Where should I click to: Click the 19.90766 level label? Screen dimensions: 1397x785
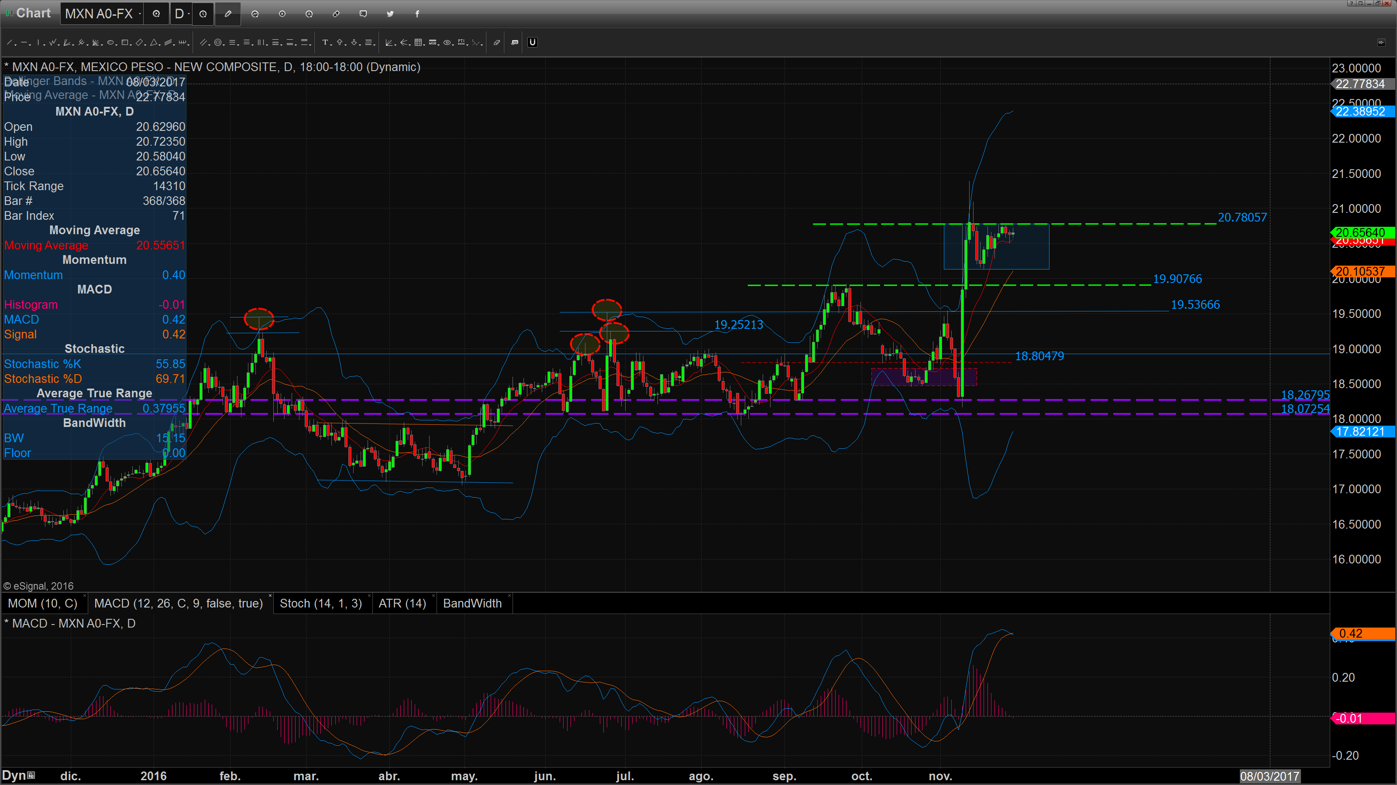pos(1177,279)
